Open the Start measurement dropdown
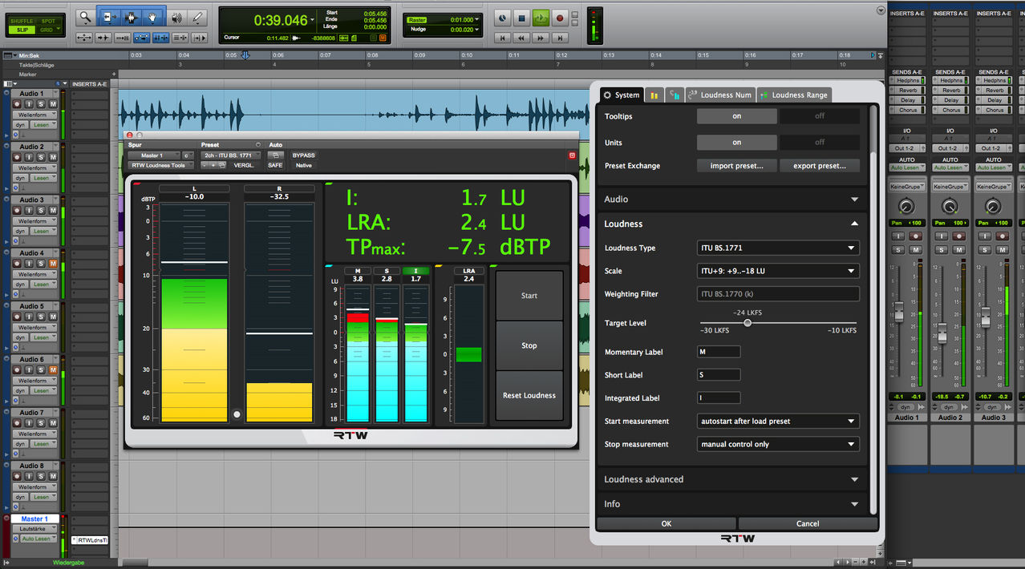The width and height of the screenshot is (1025, 569). tap(778, 421)
